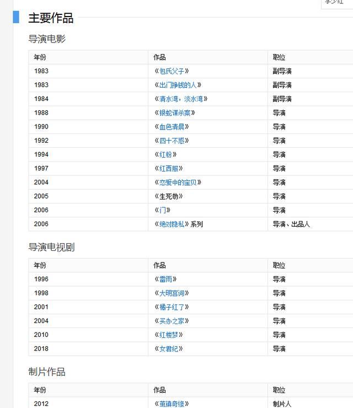
Task: Open the 银蛇谋杀案 link
Action: point(175,113)
